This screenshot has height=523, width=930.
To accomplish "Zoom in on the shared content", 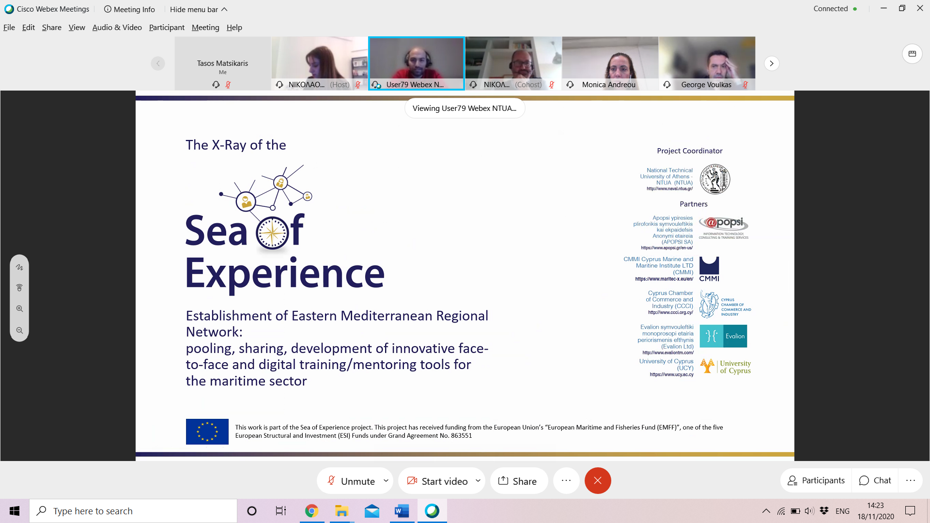I will pos(19,309).
